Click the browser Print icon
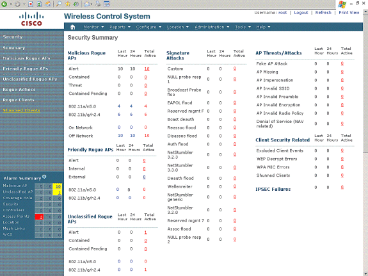 coord(98,4)
